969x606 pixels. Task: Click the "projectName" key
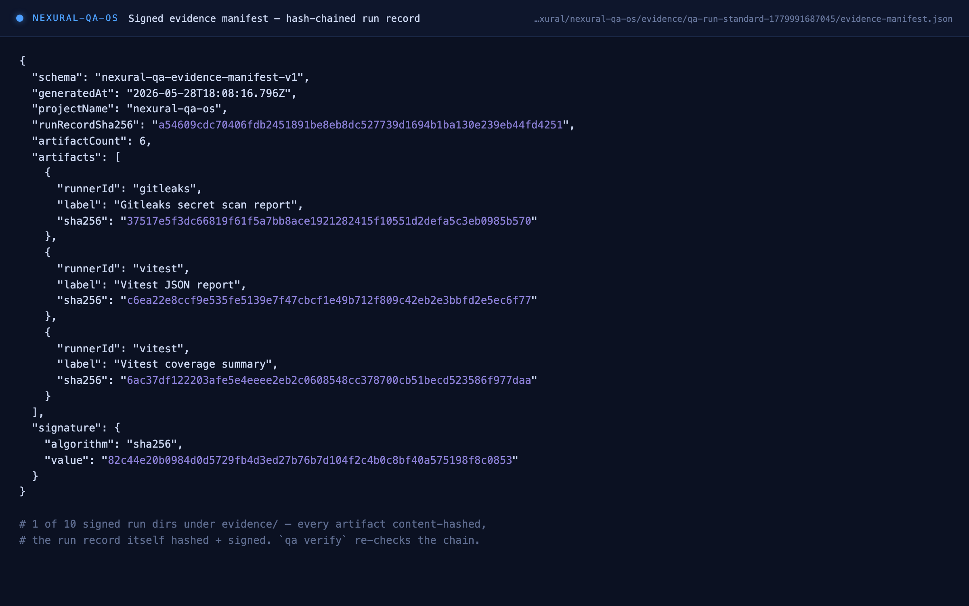point(73,109)
